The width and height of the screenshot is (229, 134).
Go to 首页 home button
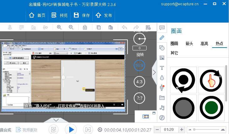[37, 15]
